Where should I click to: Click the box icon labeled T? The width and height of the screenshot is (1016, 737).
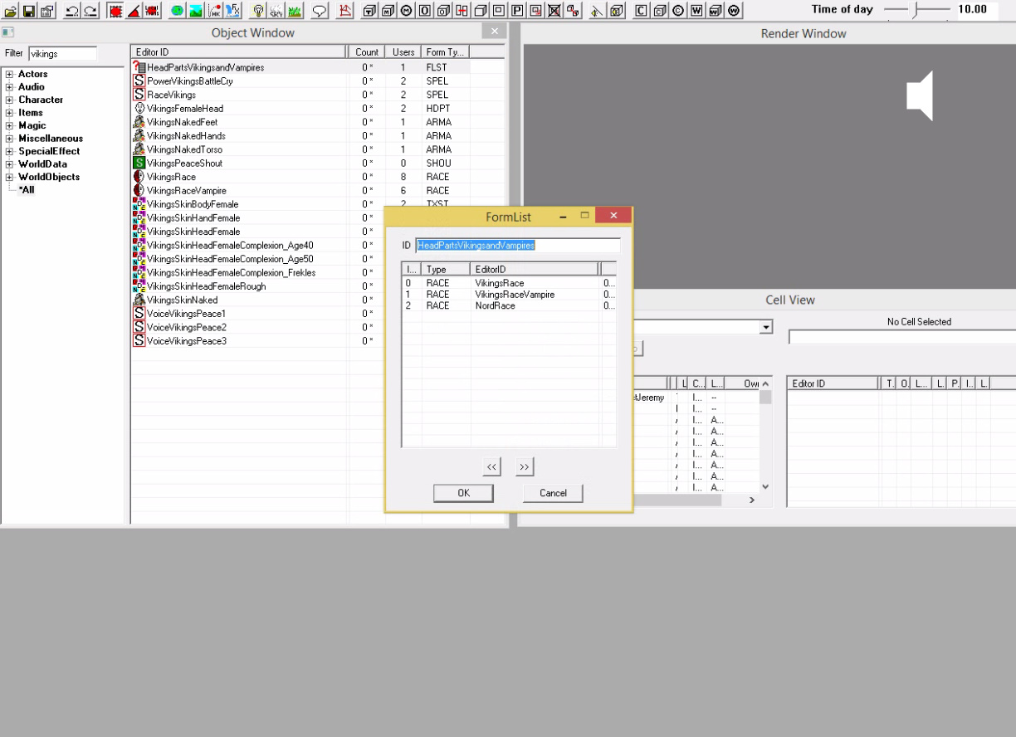pos(369,11)
